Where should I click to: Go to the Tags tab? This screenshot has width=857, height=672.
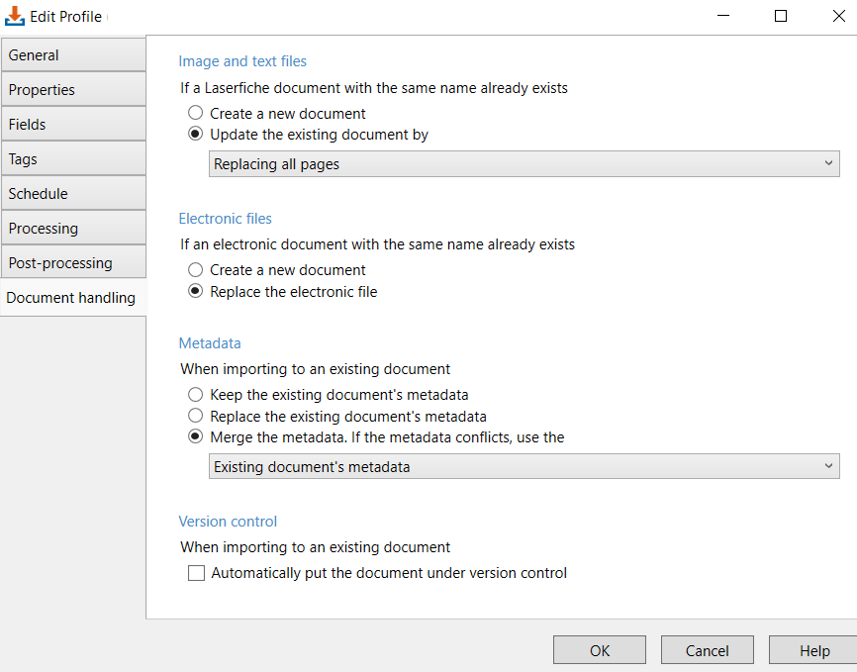73,159
